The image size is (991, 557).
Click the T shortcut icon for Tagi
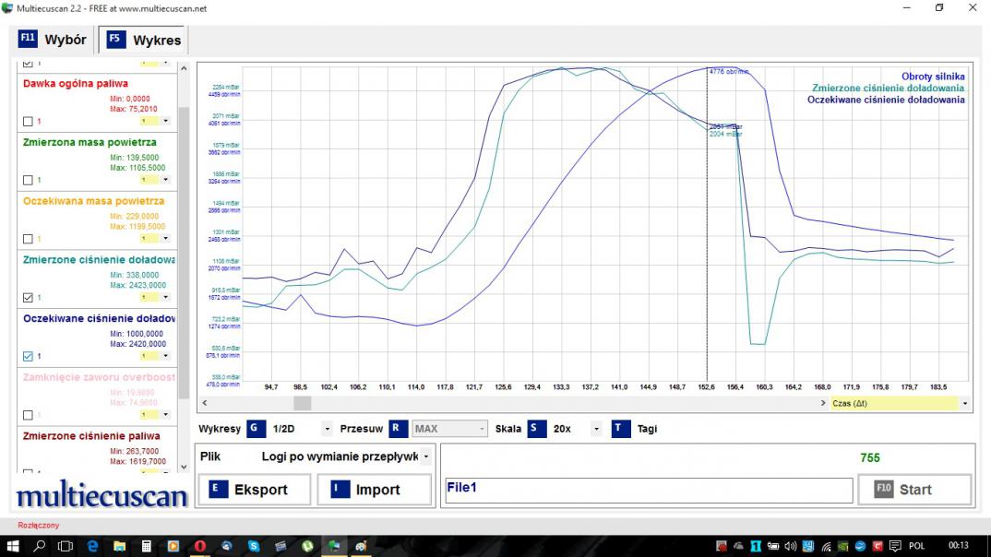pos(621,428)
